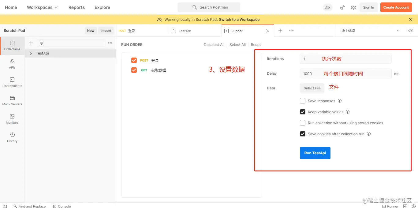This screenshot has width=418, height=210.
Task: Open tab options three dots menu
Action: pos(291,31)
